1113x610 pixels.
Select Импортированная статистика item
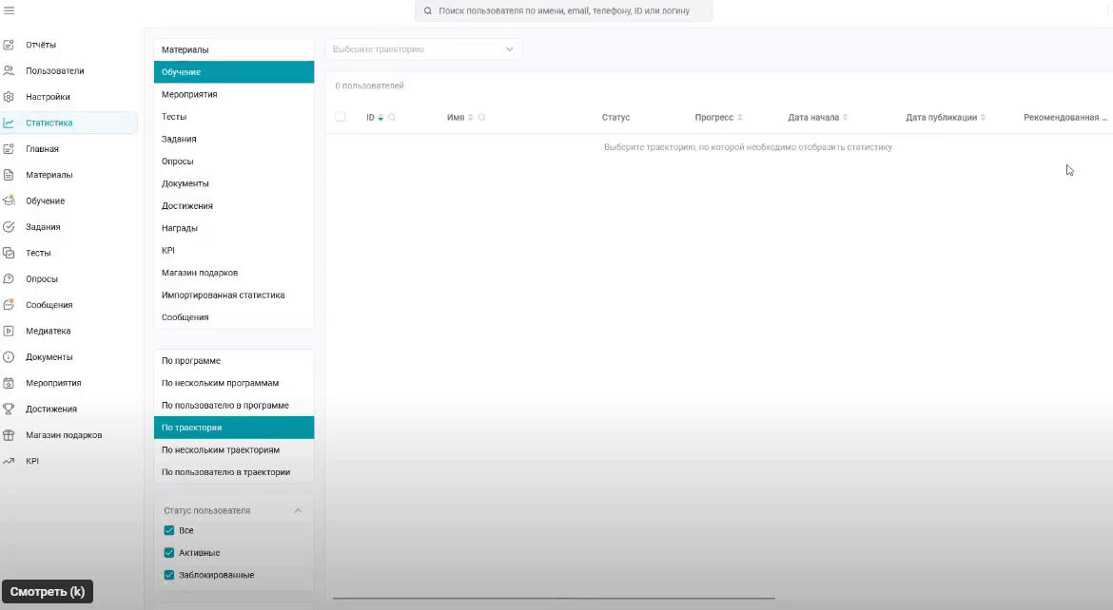pyautogui.click(x=233, y=295)
